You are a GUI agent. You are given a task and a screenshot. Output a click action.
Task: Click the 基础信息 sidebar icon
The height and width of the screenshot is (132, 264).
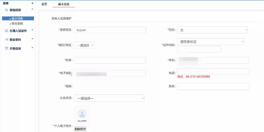tap(6, 10)
